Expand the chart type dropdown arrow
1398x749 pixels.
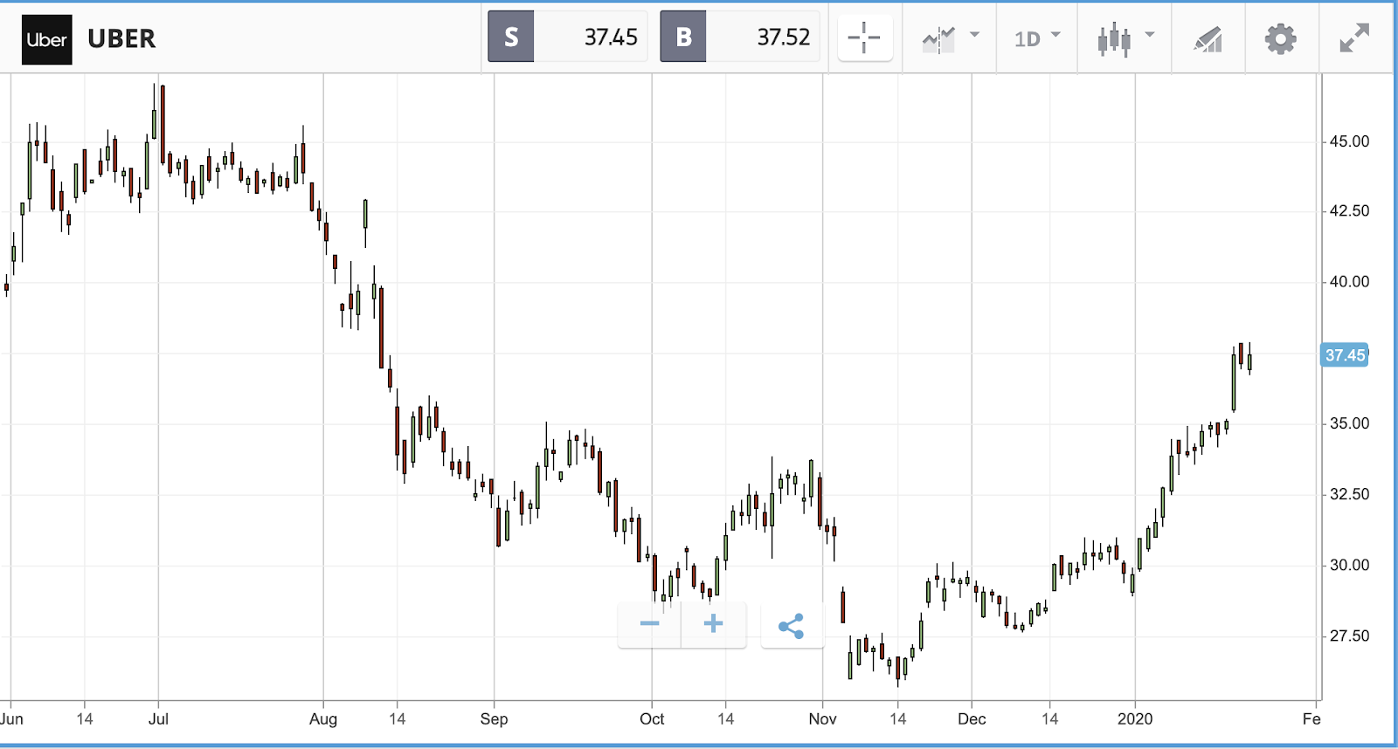(x=1150, y=35)
